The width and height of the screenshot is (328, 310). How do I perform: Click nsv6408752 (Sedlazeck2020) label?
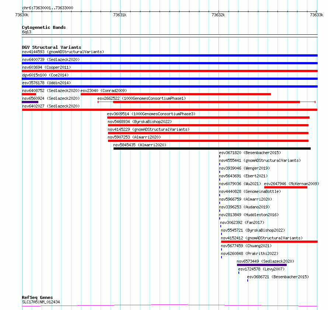point(51,91)
